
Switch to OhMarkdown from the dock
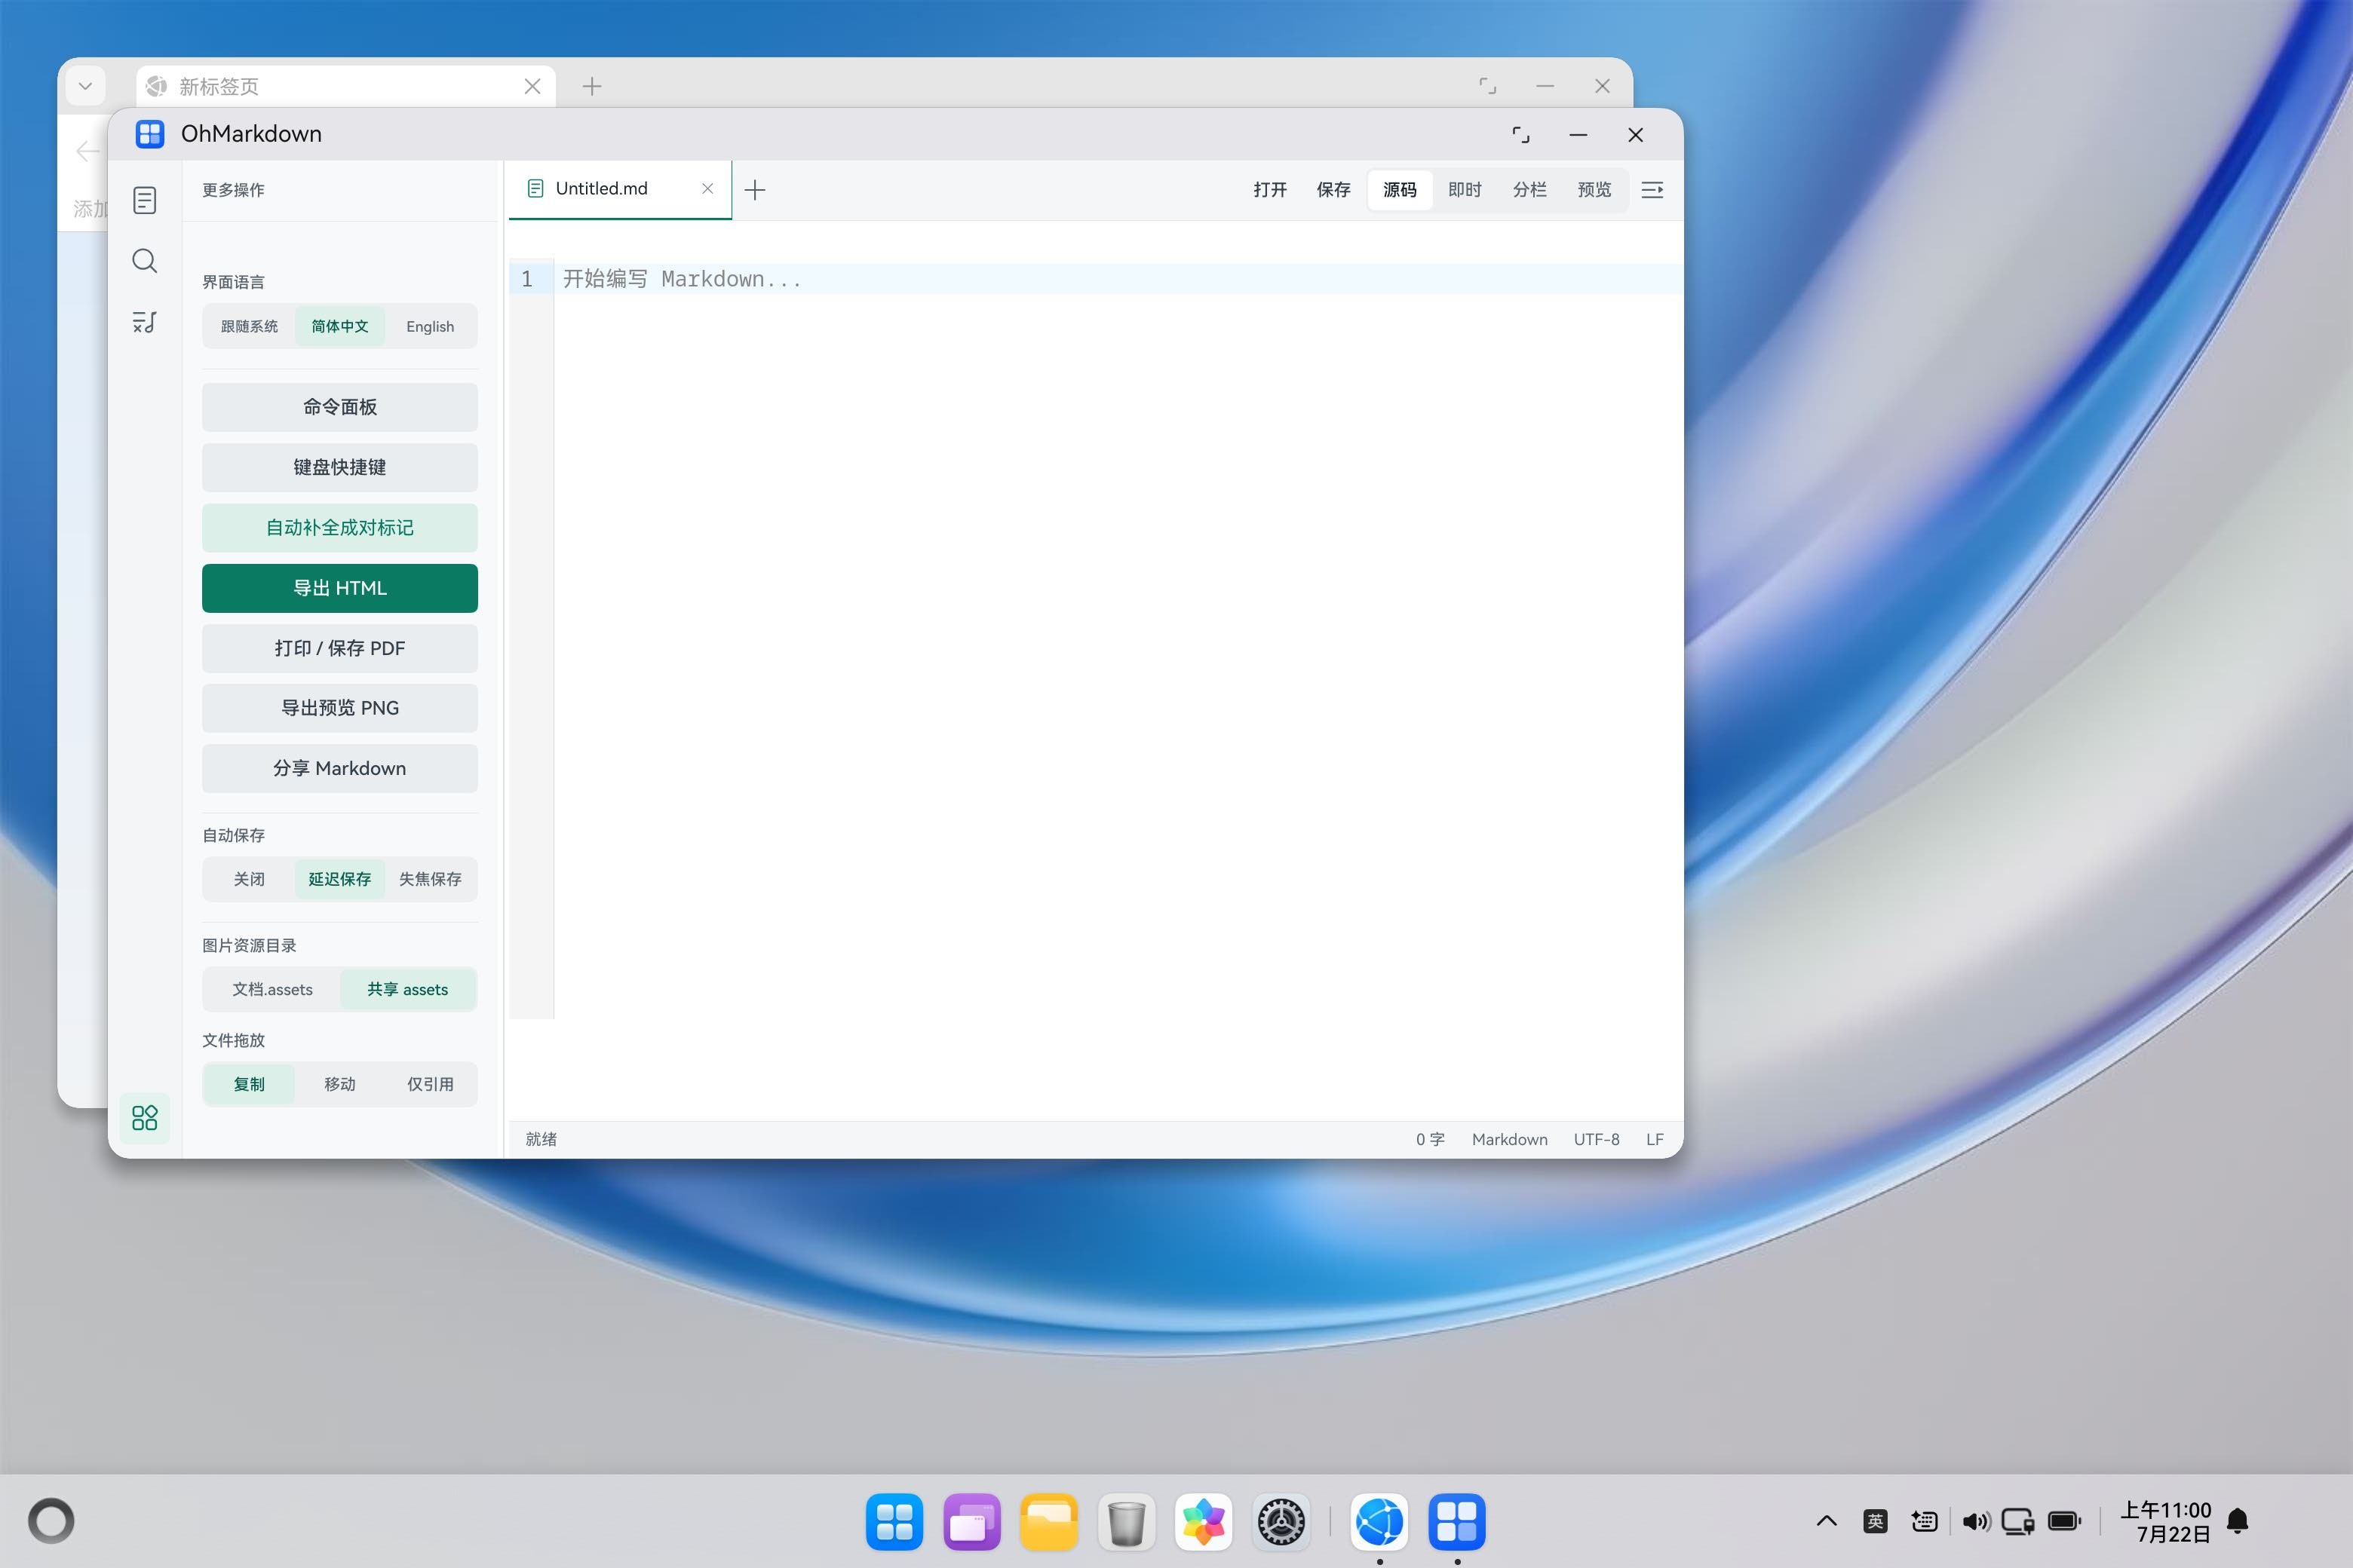pyautogui.click(x=1456, y=1521)
